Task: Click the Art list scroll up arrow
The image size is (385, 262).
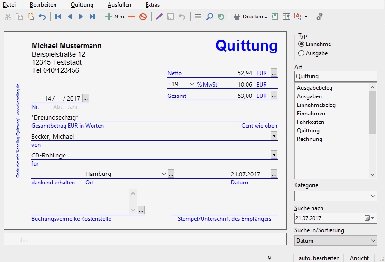Action: (373, 87)
